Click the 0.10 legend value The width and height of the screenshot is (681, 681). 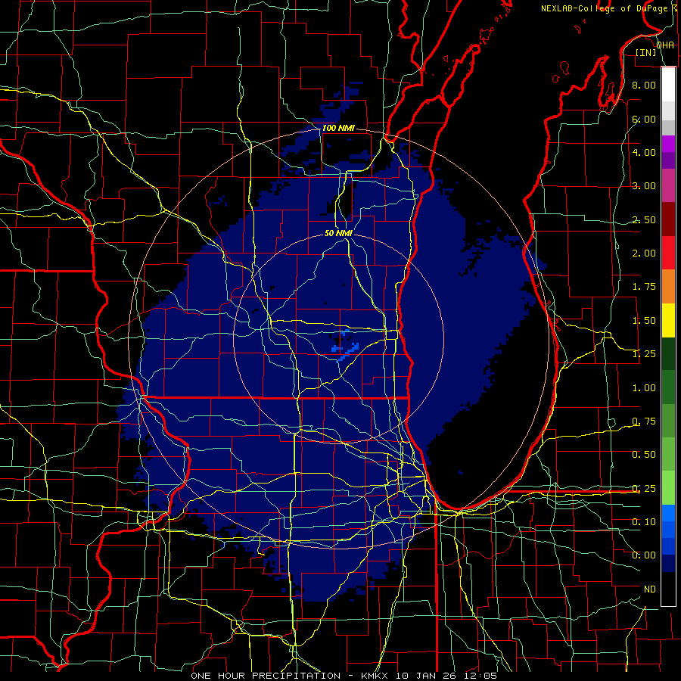(644, 522)
